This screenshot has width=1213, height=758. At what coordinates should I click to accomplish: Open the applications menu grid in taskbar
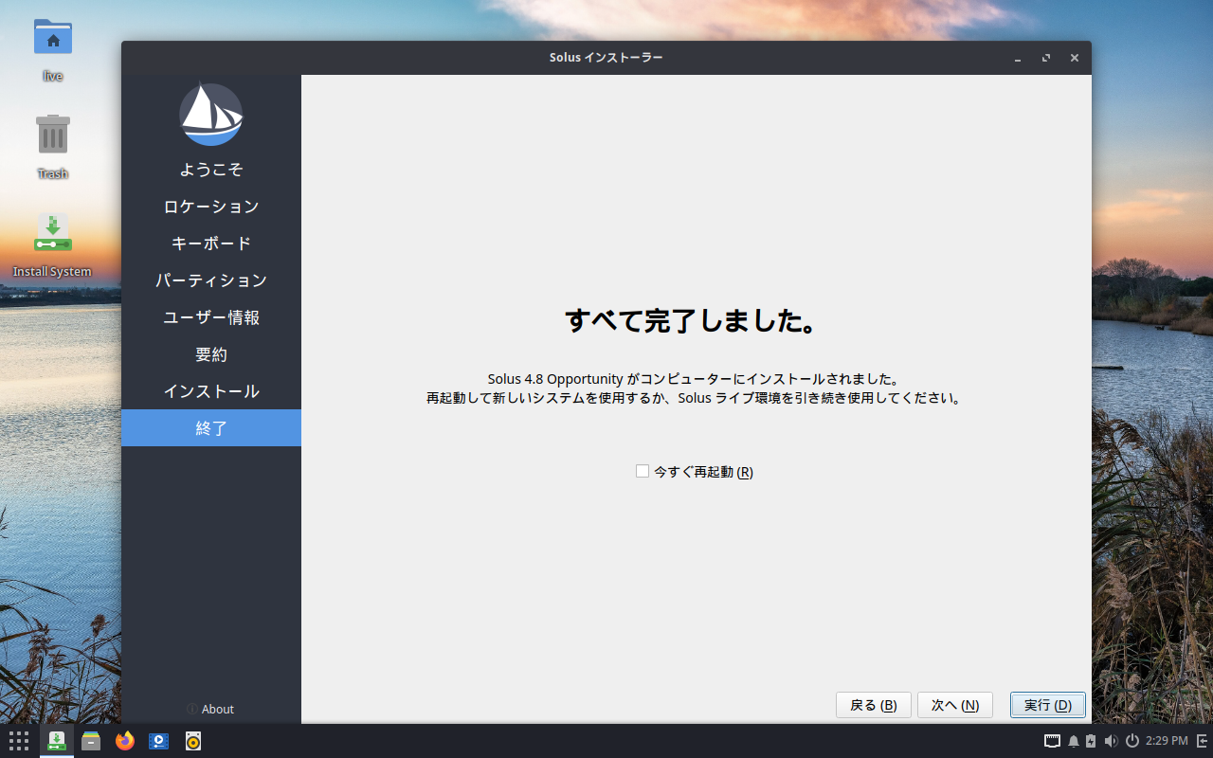pos(19,741)
